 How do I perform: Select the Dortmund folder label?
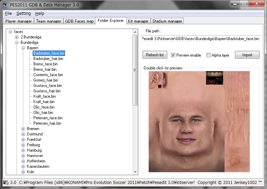pos(35,134)
